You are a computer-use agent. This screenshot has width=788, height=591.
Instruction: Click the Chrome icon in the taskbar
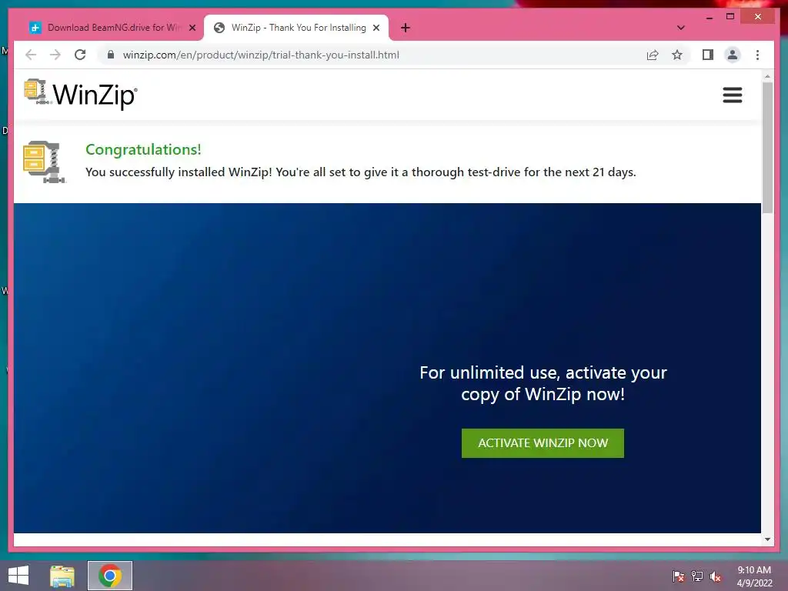click(x=110, y=576)
